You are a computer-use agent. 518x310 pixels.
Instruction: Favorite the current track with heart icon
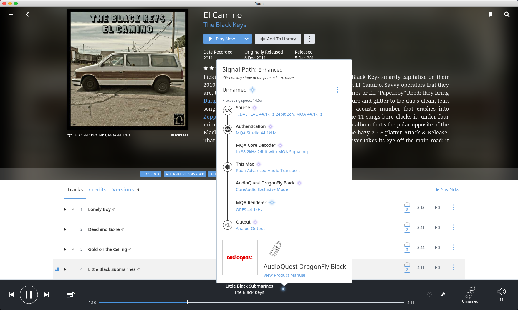tap(430, 294)
